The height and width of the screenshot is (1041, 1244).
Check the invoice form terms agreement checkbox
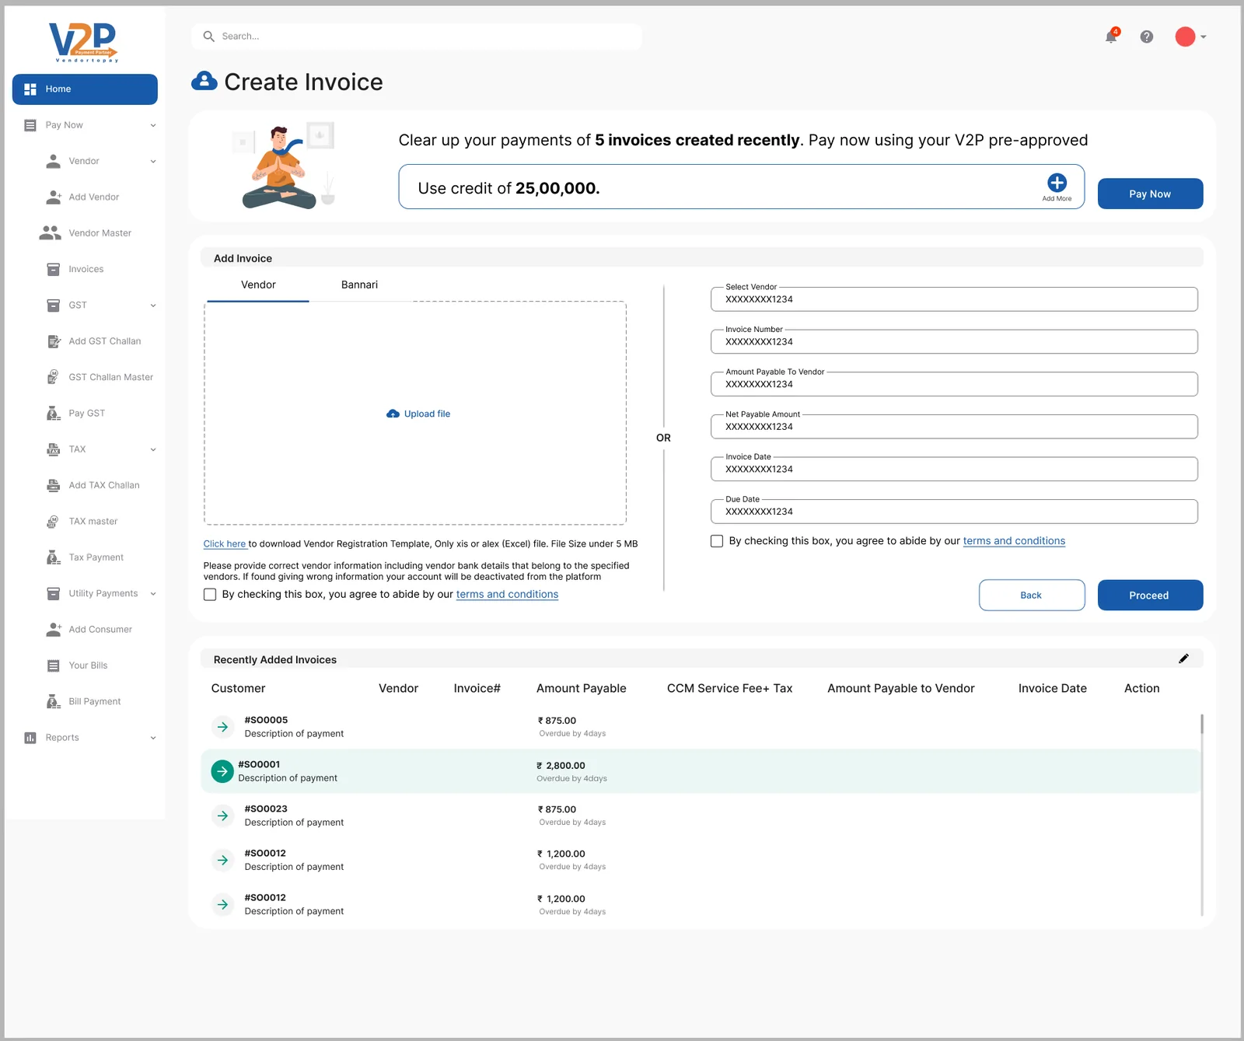(x=717, y=541)
